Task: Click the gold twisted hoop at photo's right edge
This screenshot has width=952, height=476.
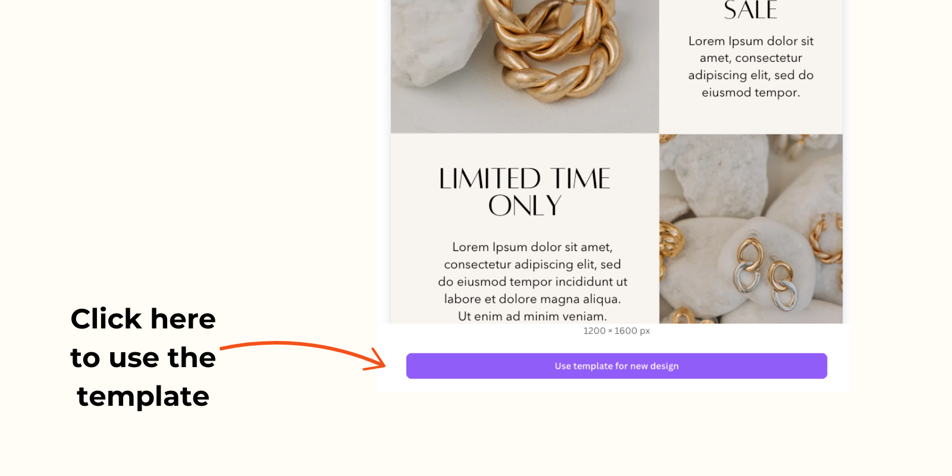Action: [x=829, y=238]
